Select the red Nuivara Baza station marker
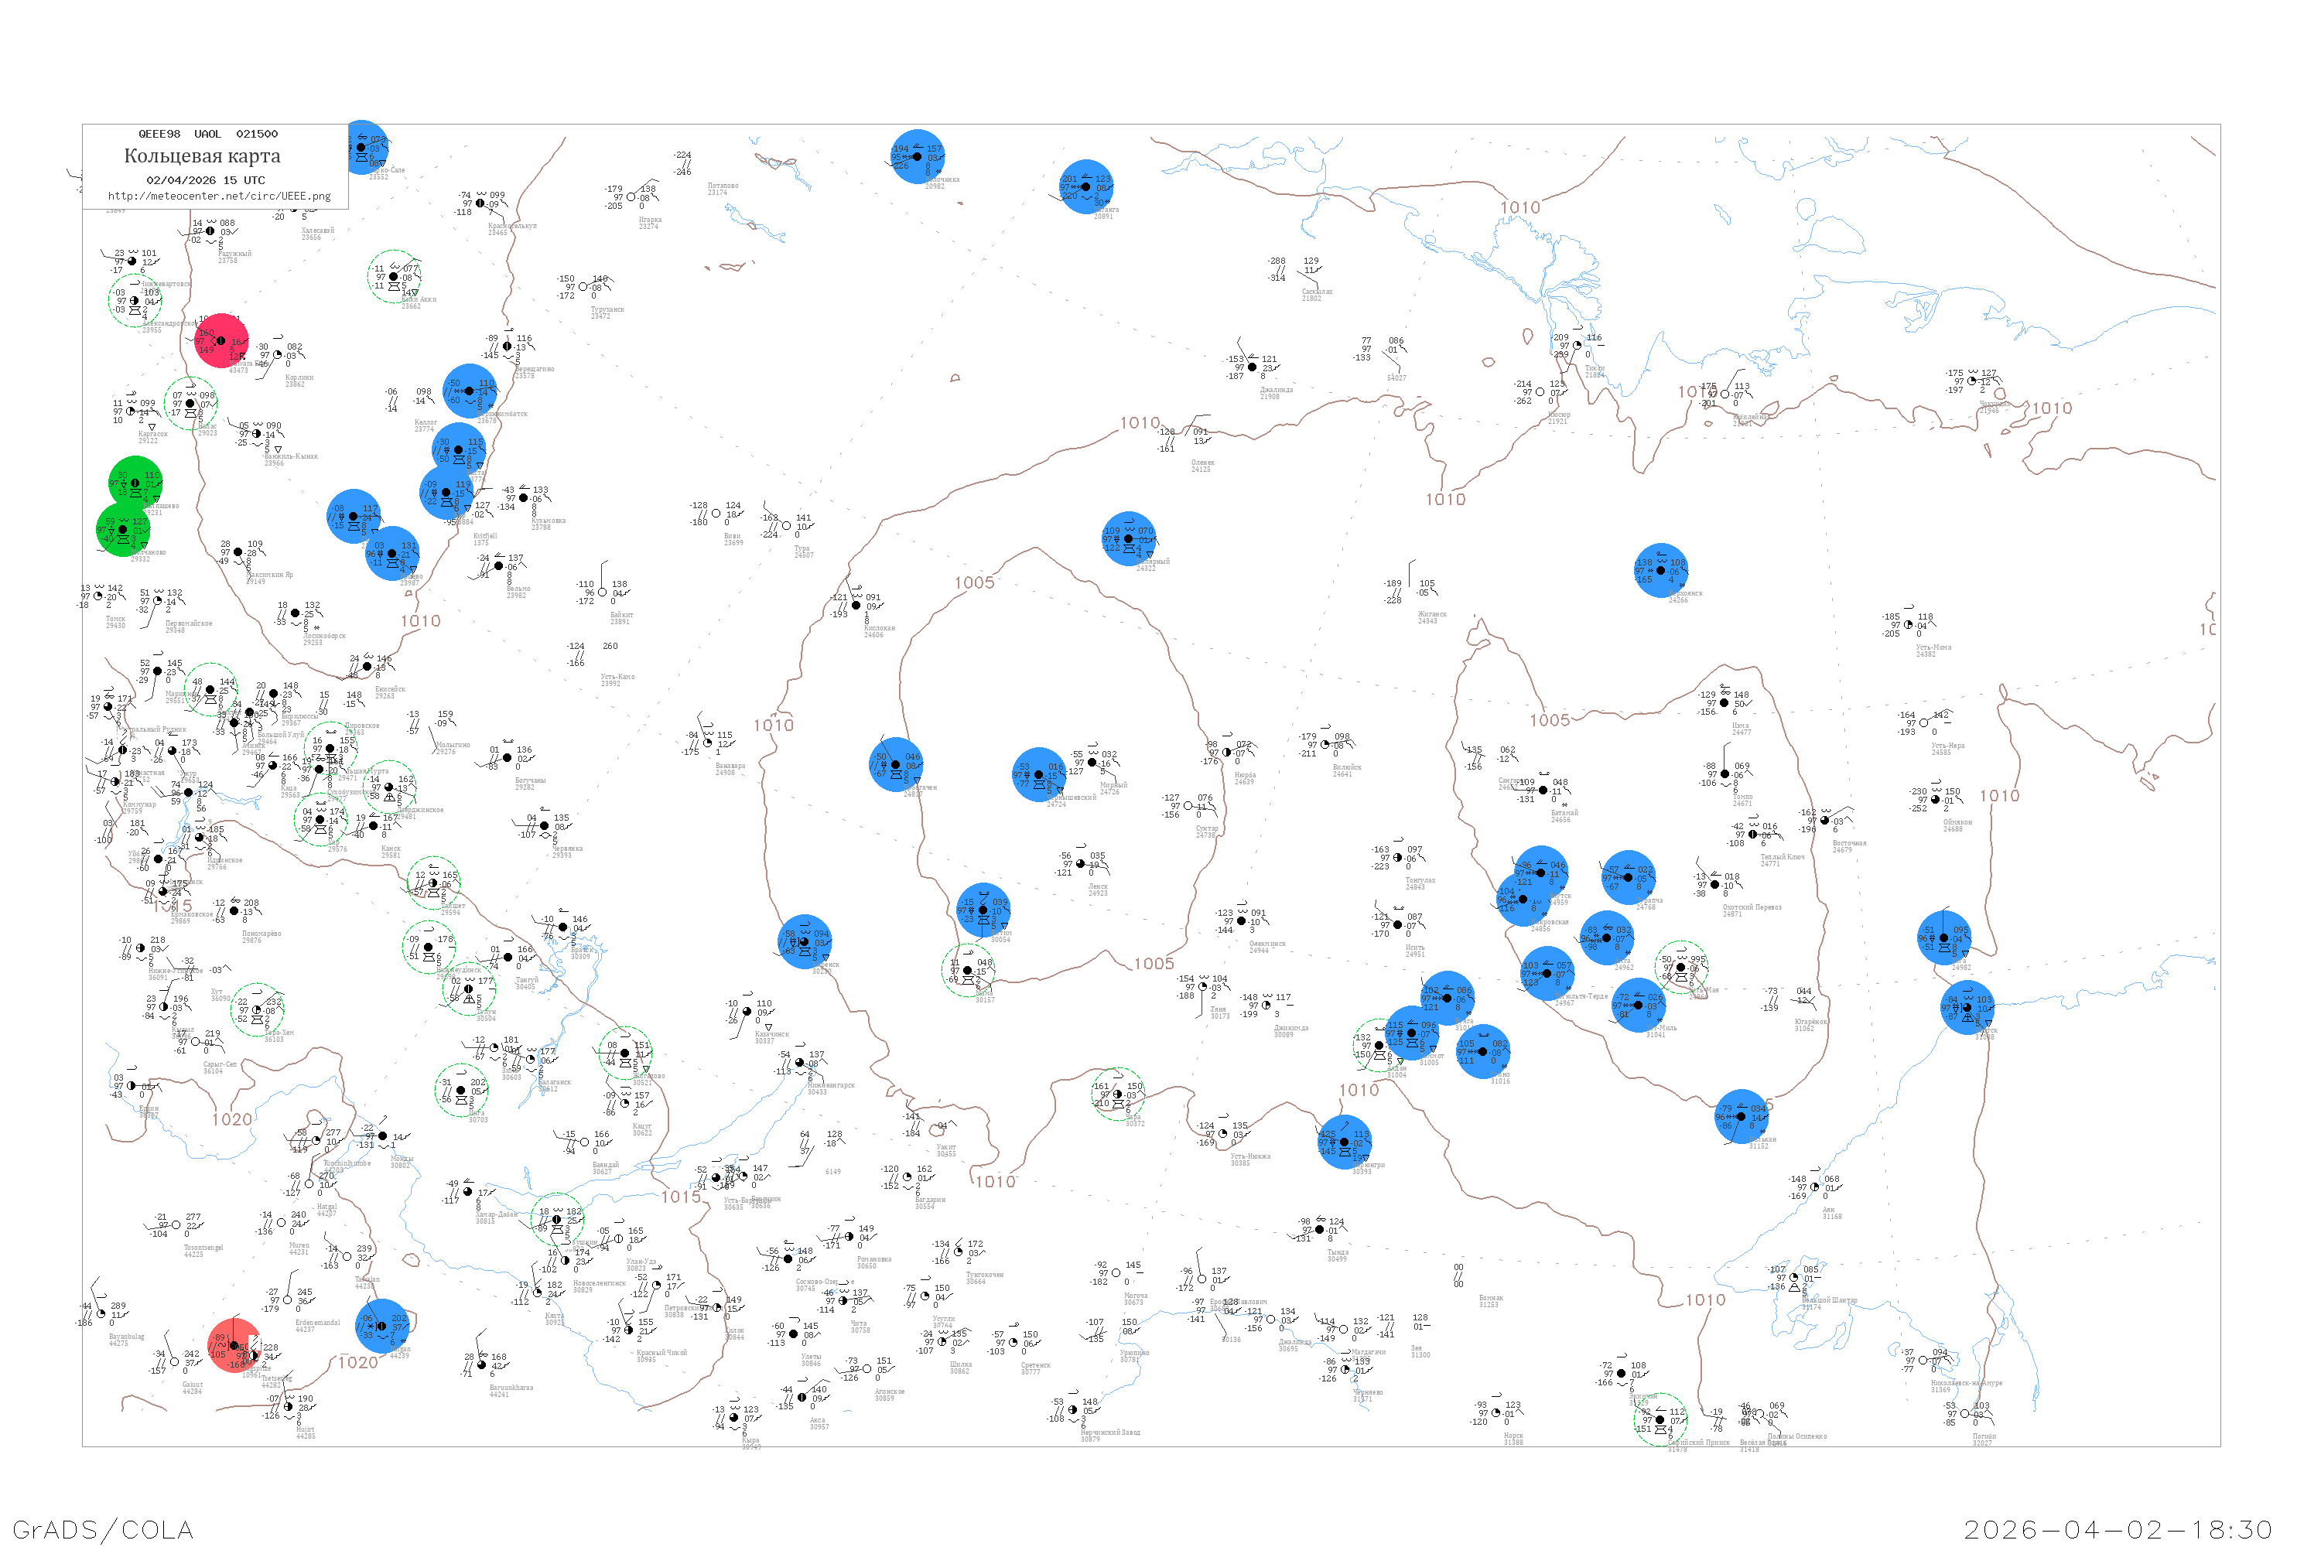Screen dimensions: 2321x1547 pos(222,341)
